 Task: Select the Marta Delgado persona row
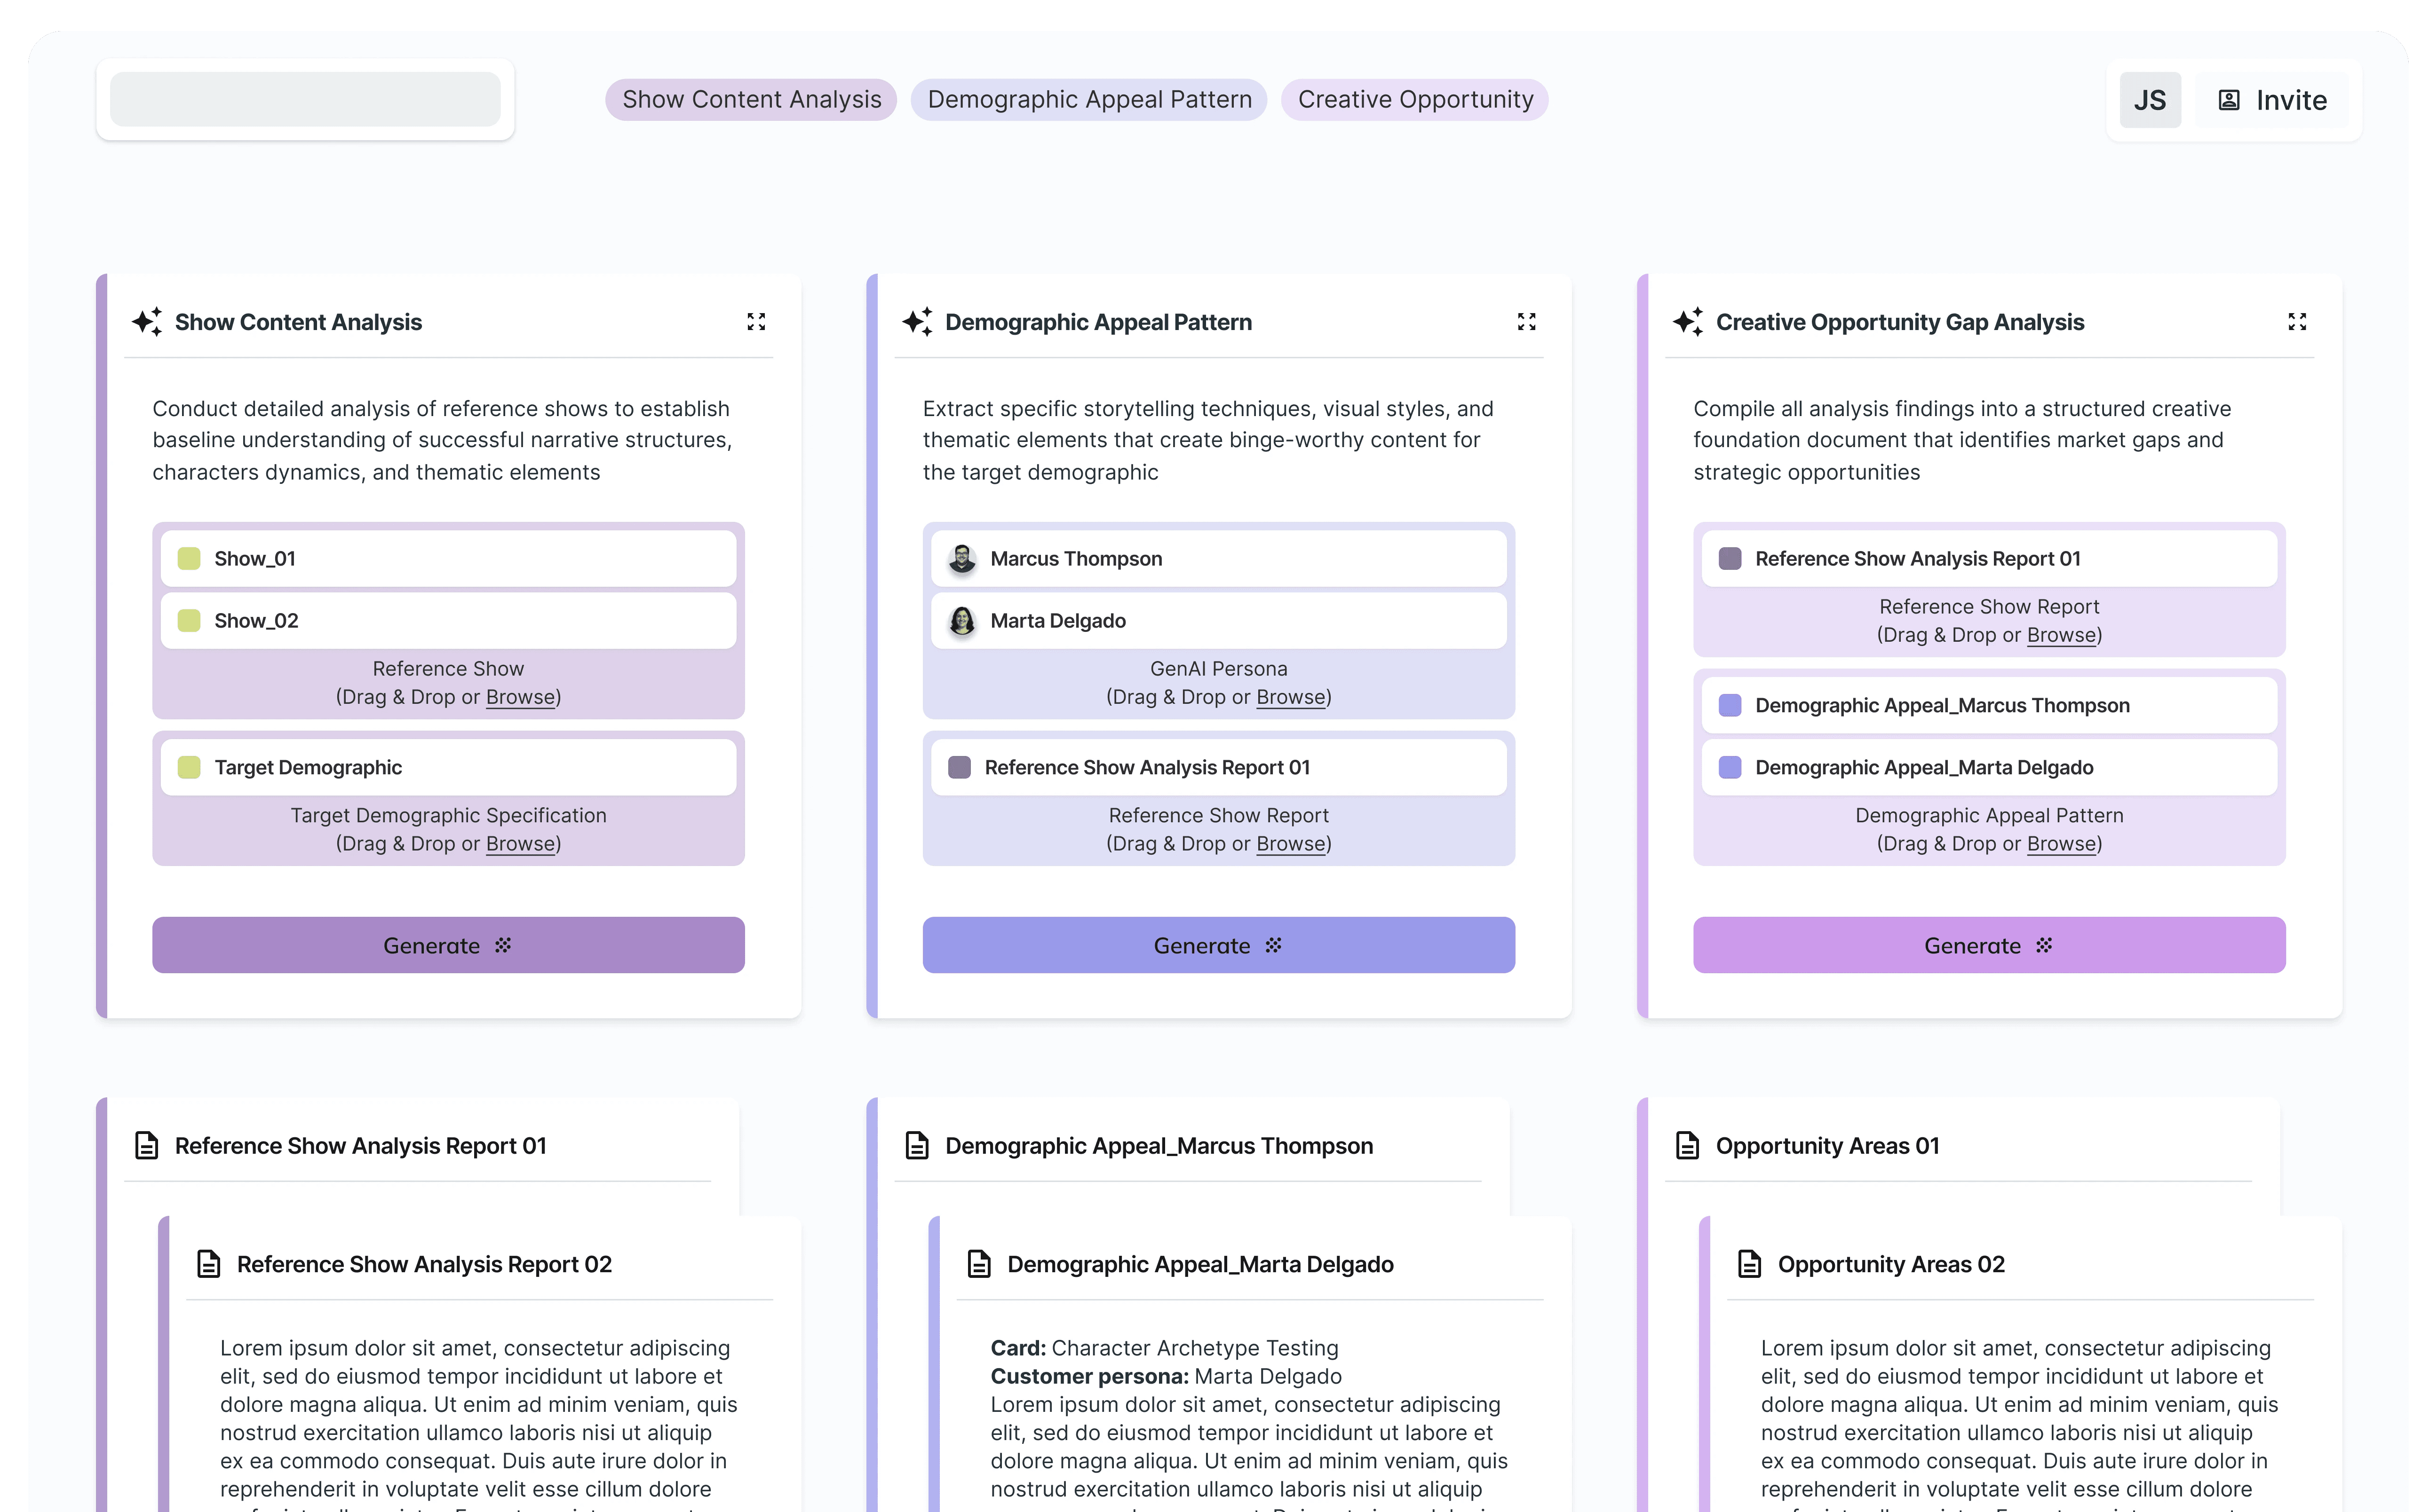1219,620
